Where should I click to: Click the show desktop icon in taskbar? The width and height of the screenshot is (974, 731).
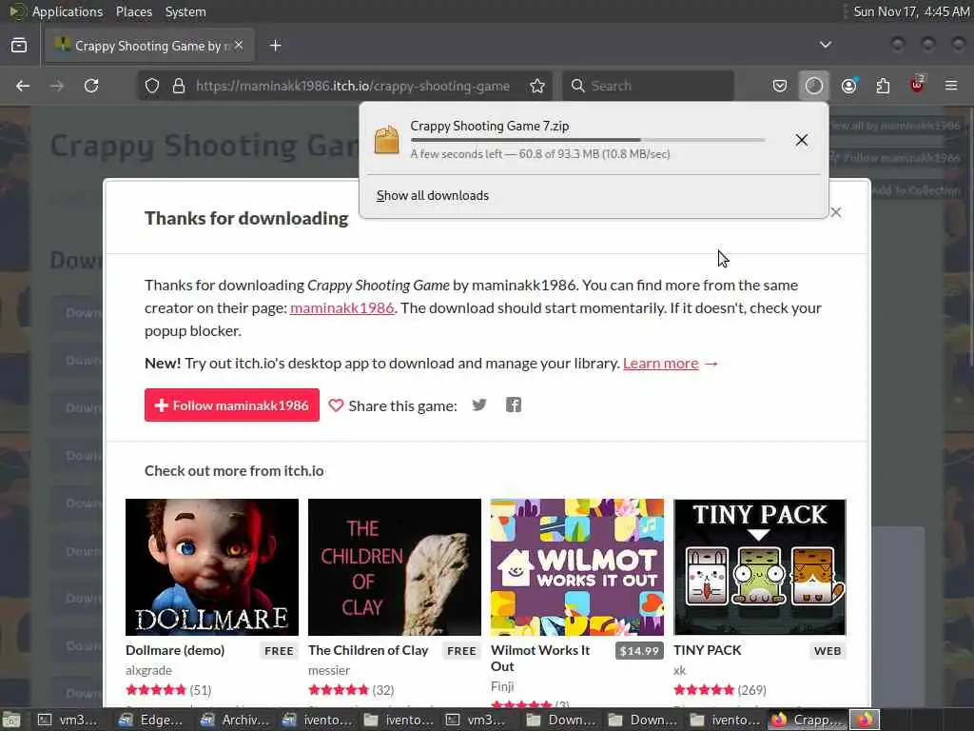(x=11, y=720)
